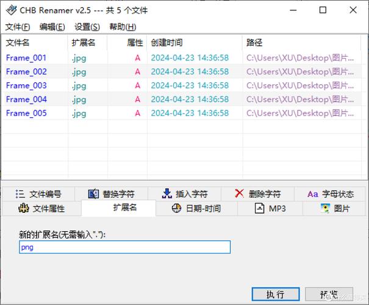Click the clock icon on 日期-时间 tab
Viewport: 369px width, 305px height.
click(176, 208)
